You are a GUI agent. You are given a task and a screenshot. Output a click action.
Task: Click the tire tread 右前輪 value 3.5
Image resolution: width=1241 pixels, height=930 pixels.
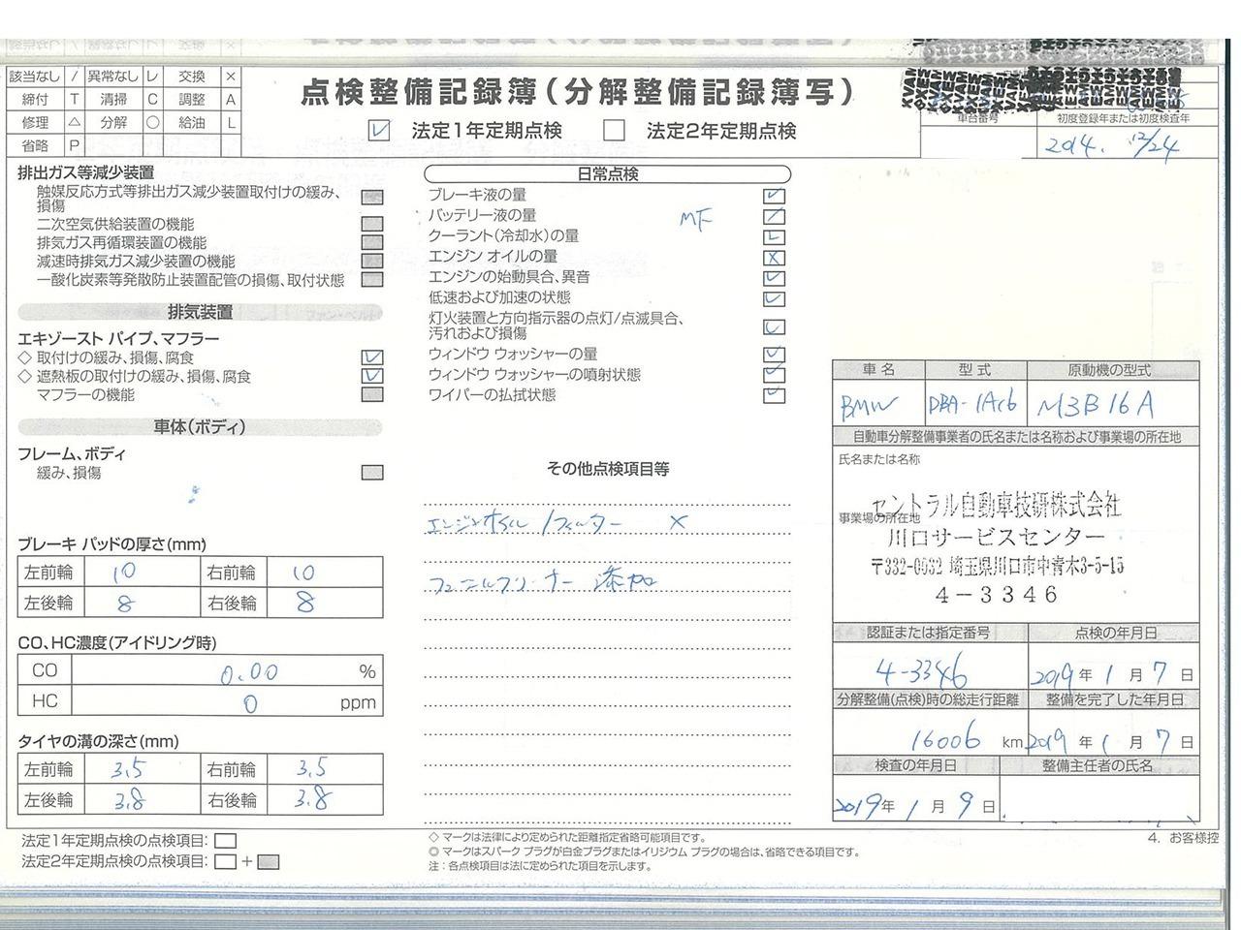(310, 769)
